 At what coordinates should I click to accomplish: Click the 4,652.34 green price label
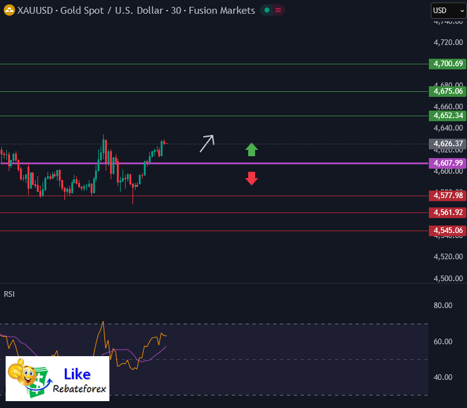click(x=448, y=116)
